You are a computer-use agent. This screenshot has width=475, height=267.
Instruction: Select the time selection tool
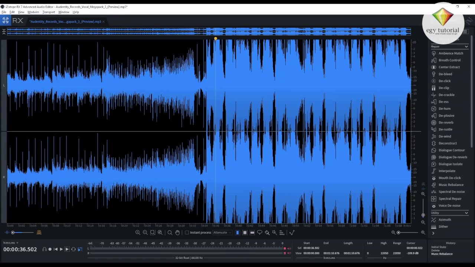point(237,233)
